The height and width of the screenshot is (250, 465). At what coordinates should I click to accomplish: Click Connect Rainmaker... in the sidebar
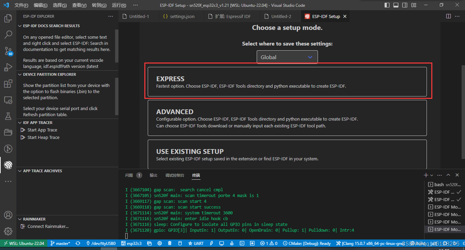48,227
